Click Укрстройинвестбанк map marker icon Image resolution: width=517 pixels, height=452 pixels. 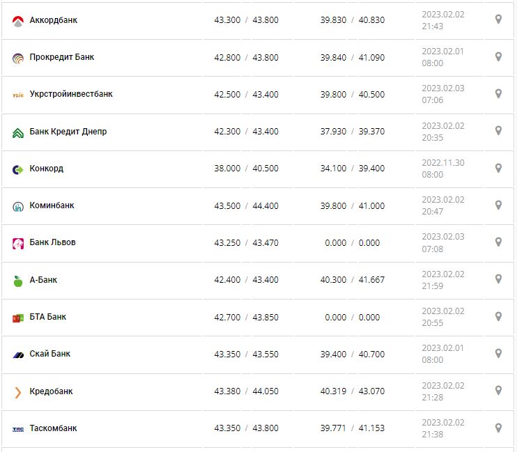tap(498, 93)
